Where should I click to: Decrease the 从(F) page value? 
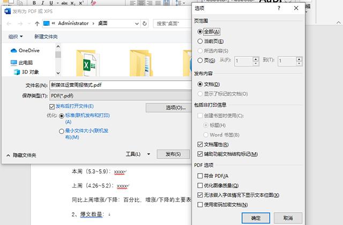click(x=256, y=64)
